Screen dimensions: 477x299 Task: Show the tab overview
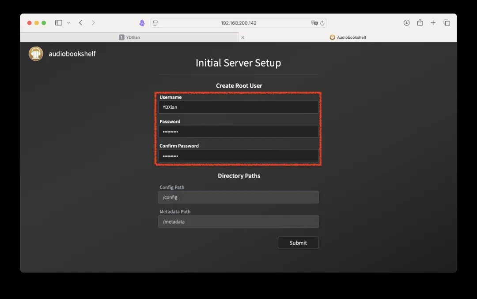tap(447, 23)
